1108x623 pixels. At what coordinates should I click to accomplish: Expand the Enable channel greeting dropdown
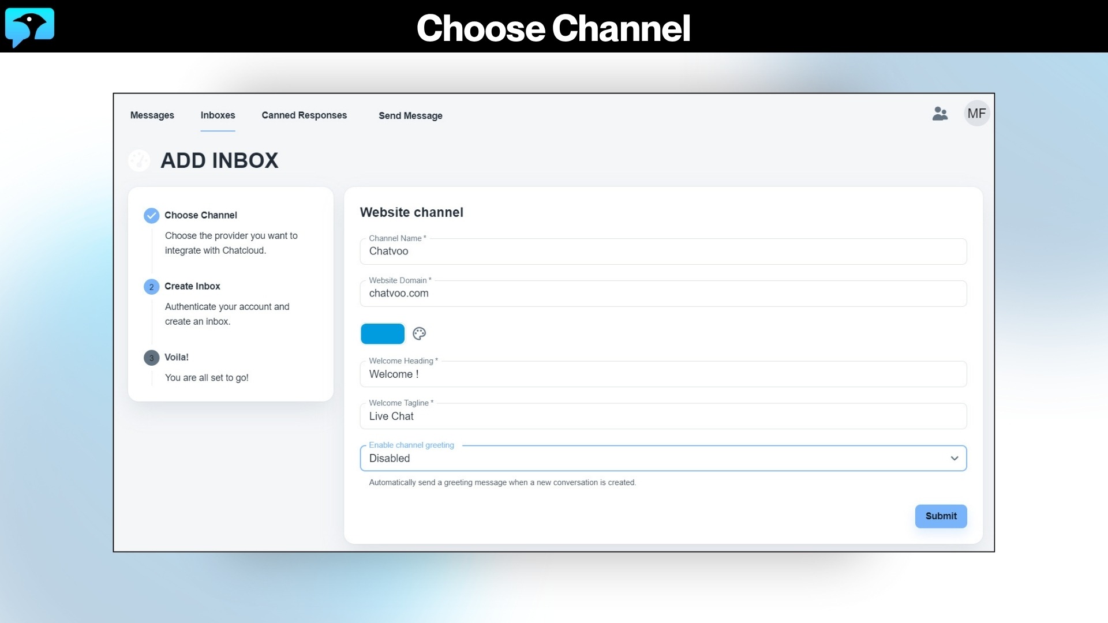click(x=662, y=458)
